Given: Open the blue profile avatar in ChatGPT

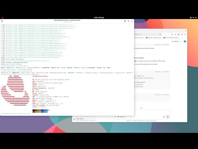Looking at the screenshot, I should click(x=185, y=41).
